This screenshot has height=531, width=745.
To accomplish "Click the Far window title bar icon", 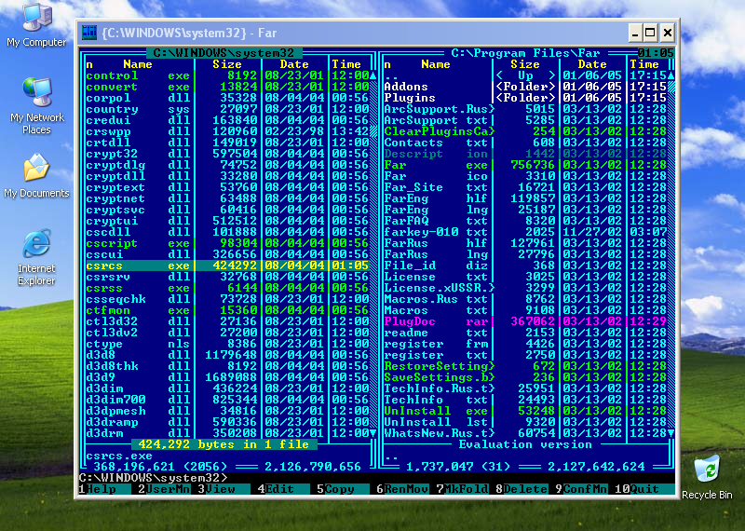I will pyautogui.click(x=89, y=33).
